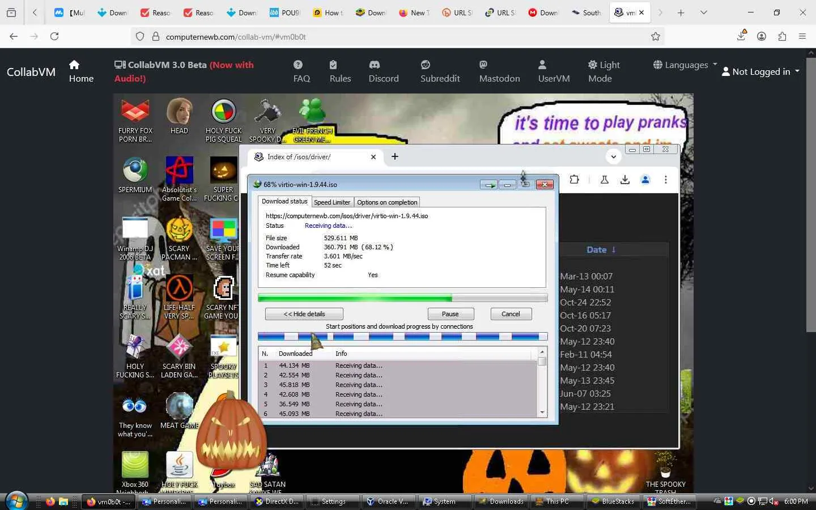The width and height of the screenshot is (816, 510).
Task: Open the Mastodon link
Action: pos(499,71)
